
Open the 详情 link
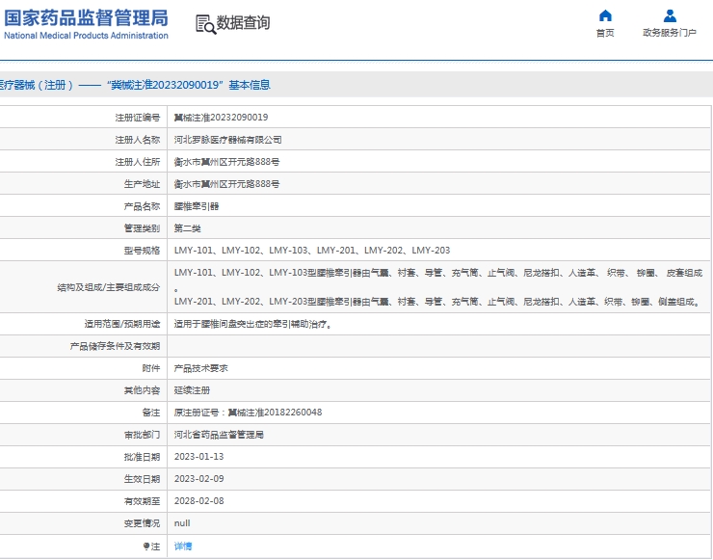[x=183, y=546]
